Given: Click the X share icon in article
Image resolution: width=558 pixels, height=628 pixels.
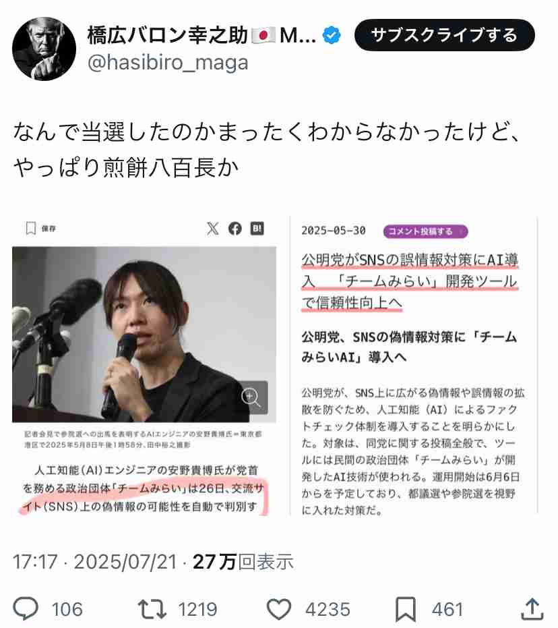Looking at the screenshot, I should (x=213, y=229).
